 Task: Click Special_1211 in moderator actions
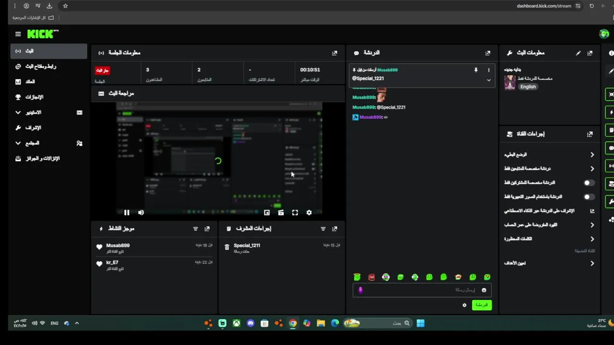pos(247,245)
